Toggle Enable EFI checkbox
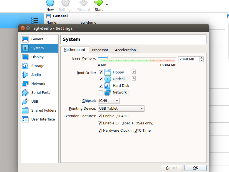The width and height of the screenshot is (229, 172). [x=100, y=123]
